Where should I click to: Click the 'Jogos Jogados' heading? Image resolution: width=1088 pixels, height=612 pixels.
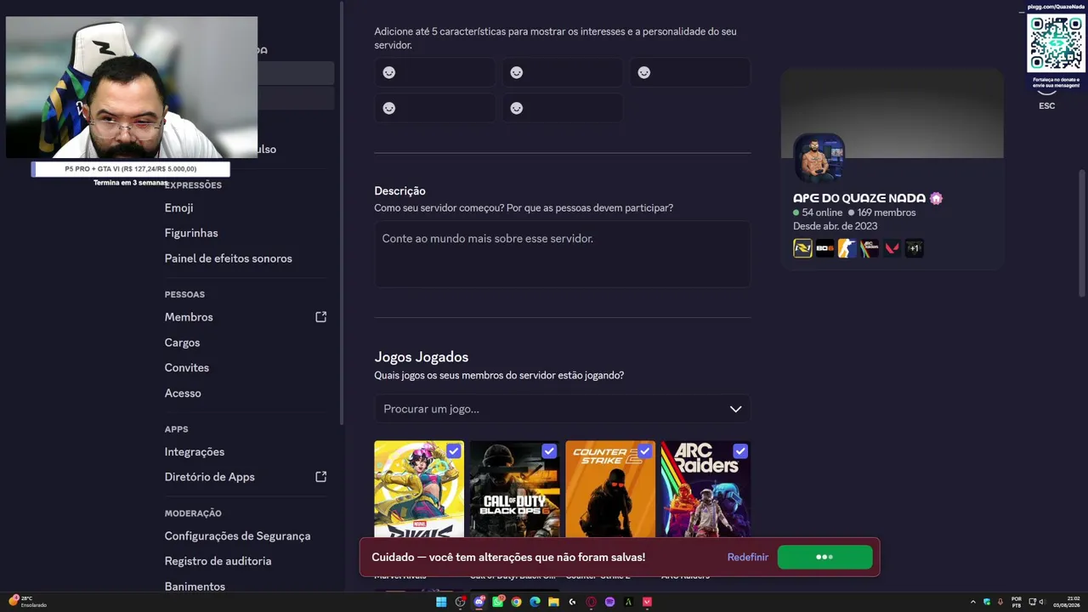(x=422, y=357)
